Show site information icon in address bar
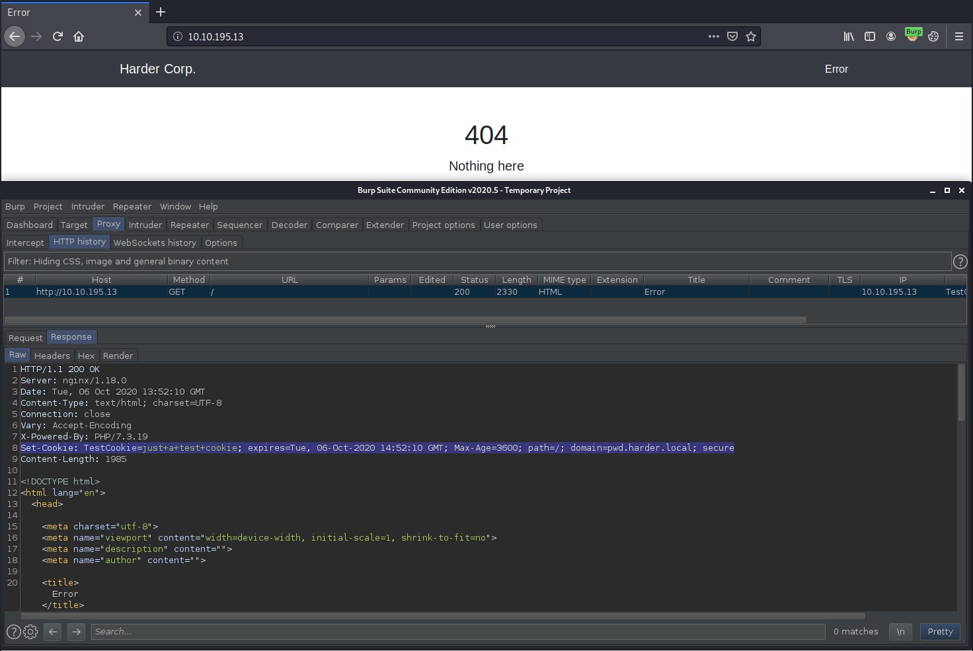The width and height of the screenshot is (973, 651). [177, 36]
